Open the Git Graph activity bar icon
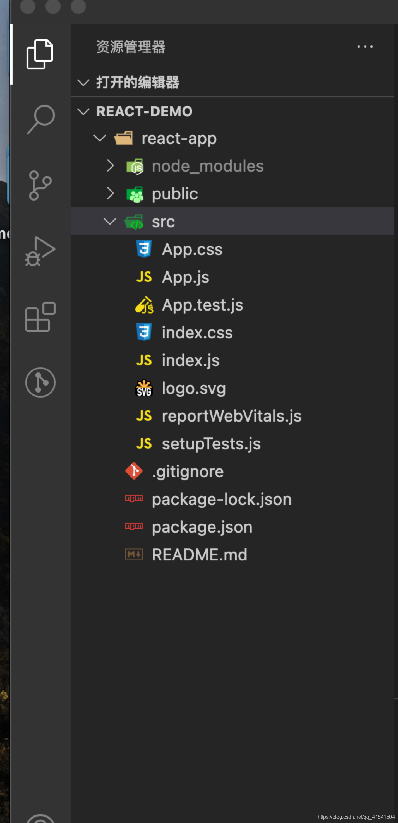Image resolution: width=398 pixels, height=823 pixels. pyautogui.click(x=40, y=382)
